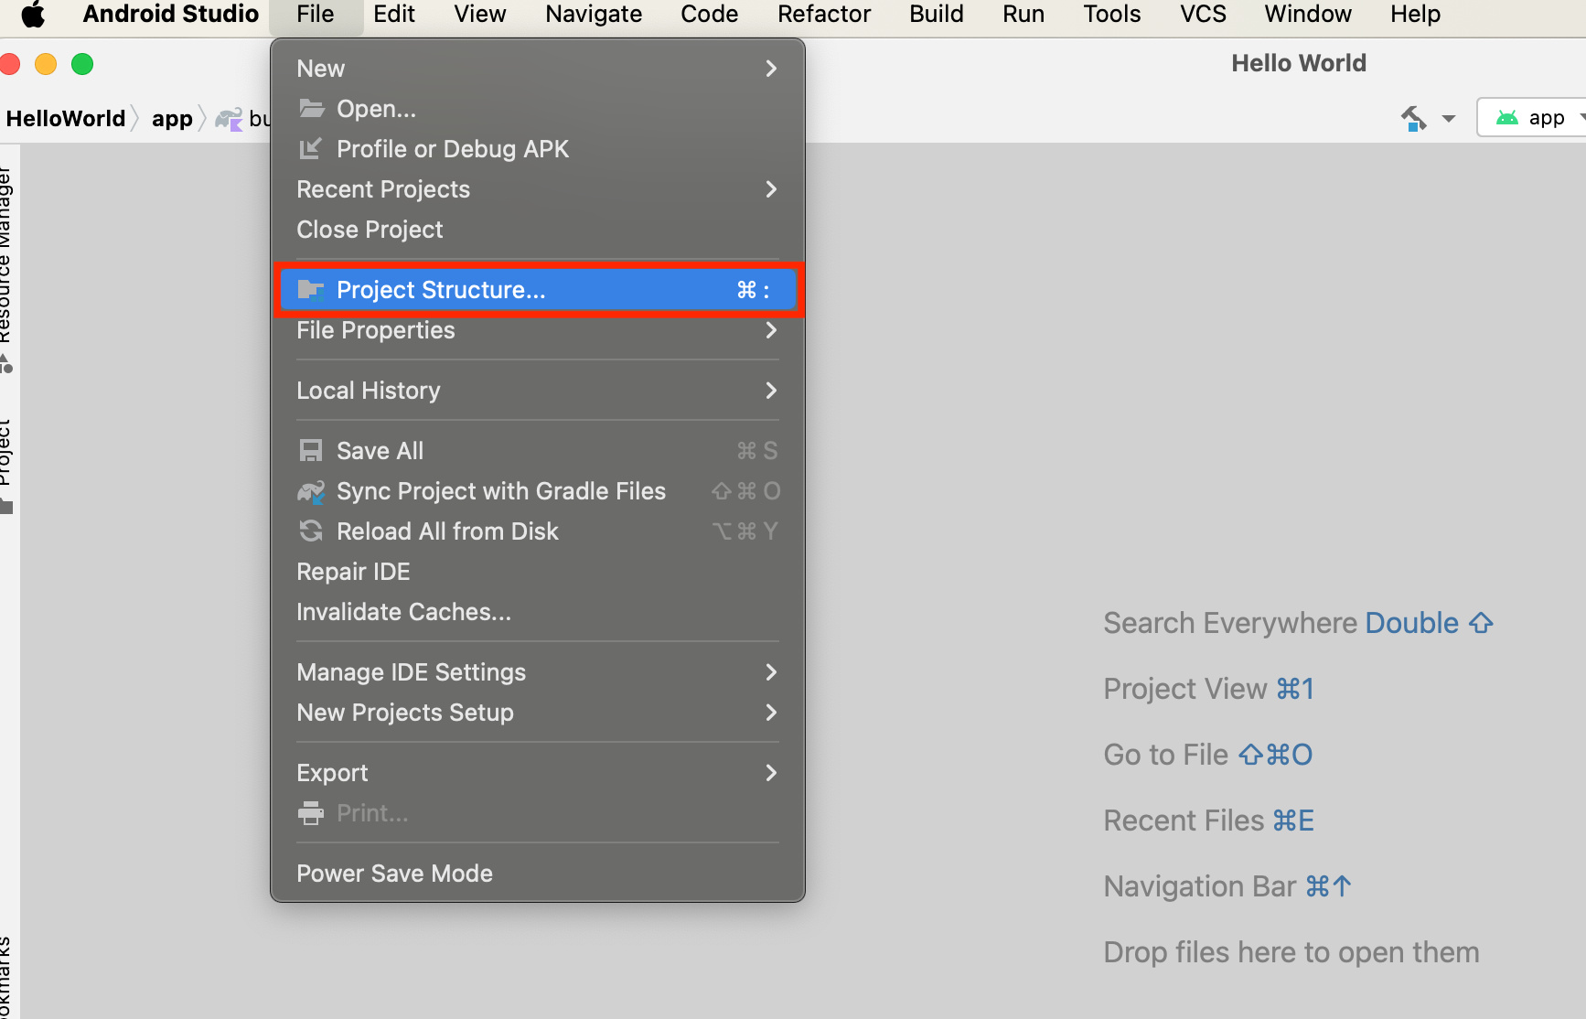Click the Project Structure folder icon

tap(311, 290)
